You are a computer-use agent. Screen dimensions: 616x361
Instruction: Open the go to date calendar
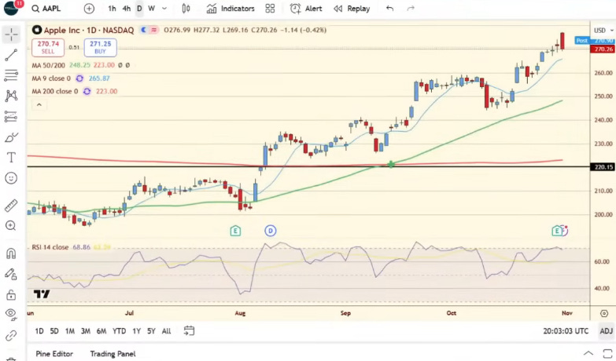point(189,331)
